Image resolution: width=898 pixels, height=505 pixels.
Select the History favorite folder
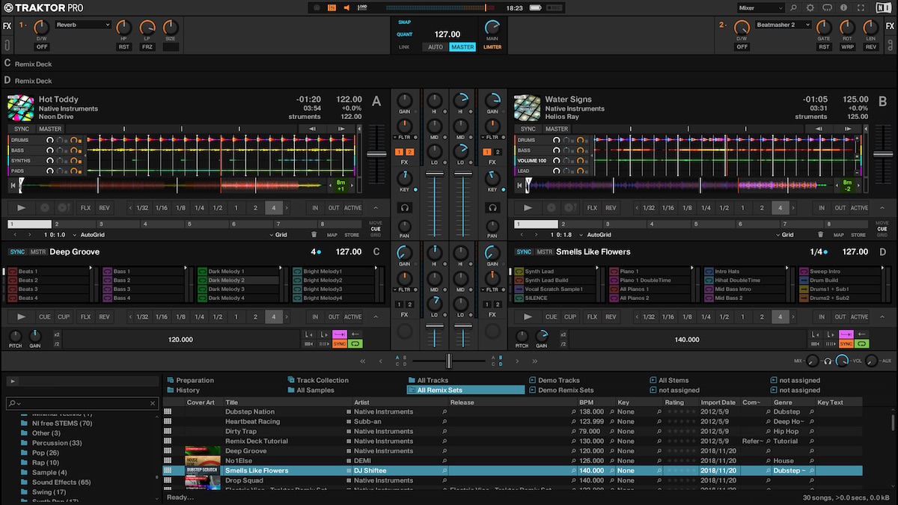click(183, 390)
